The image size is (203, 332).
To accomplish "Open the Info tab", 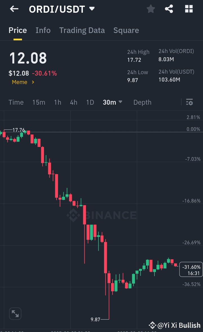I will (x=43, y=30).
